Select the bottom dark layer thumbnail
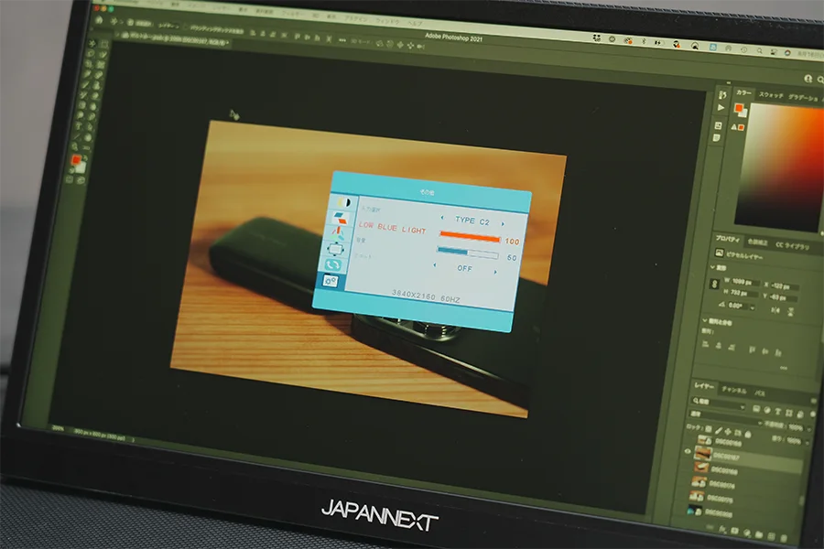Image resolution: width=824 pixels, height=549 pixels. click(695, 510)
